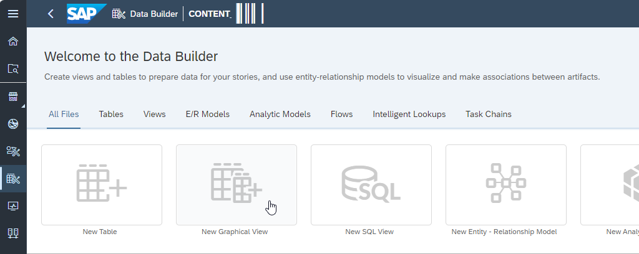The height and width of the screenshot is (254, 639).
Task: Click the back arrow in header
Action: click(x=51, y=14)
